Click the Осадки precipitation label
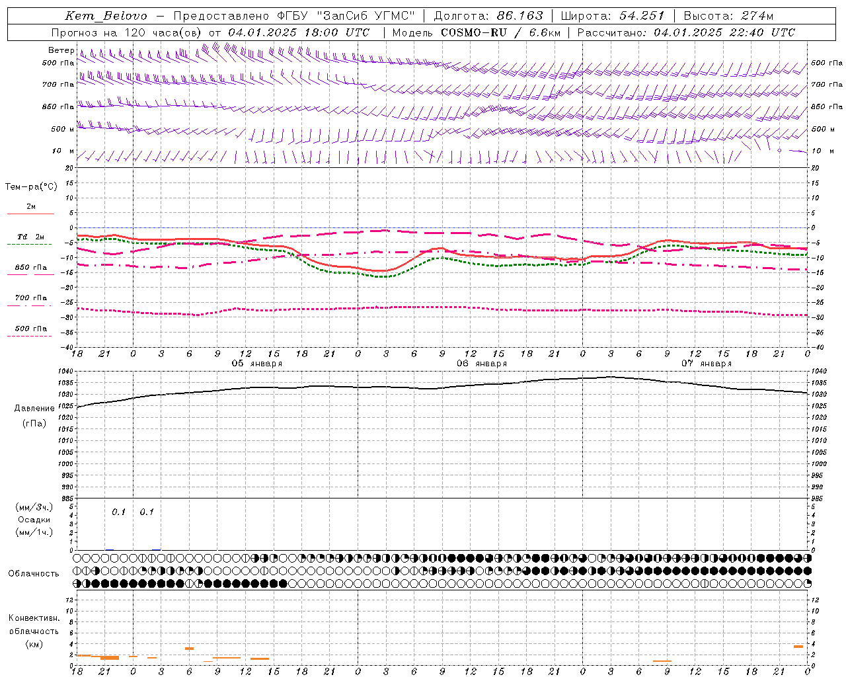The width and height of the screenshot is (846, 677). point(34,520)
